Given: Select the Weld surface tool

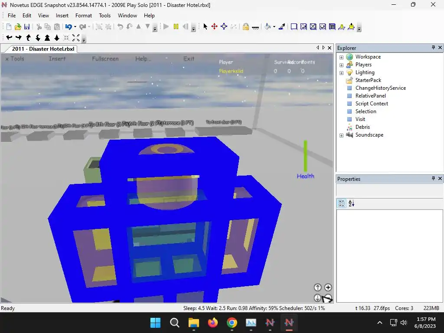Looking at the screenshot, I should click(313, 26).
